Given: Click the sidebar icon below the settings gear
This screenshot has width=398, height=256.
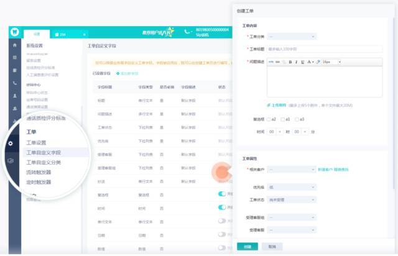Looking at the screenshot, I should pyautogui.click(x=11, y=160).
